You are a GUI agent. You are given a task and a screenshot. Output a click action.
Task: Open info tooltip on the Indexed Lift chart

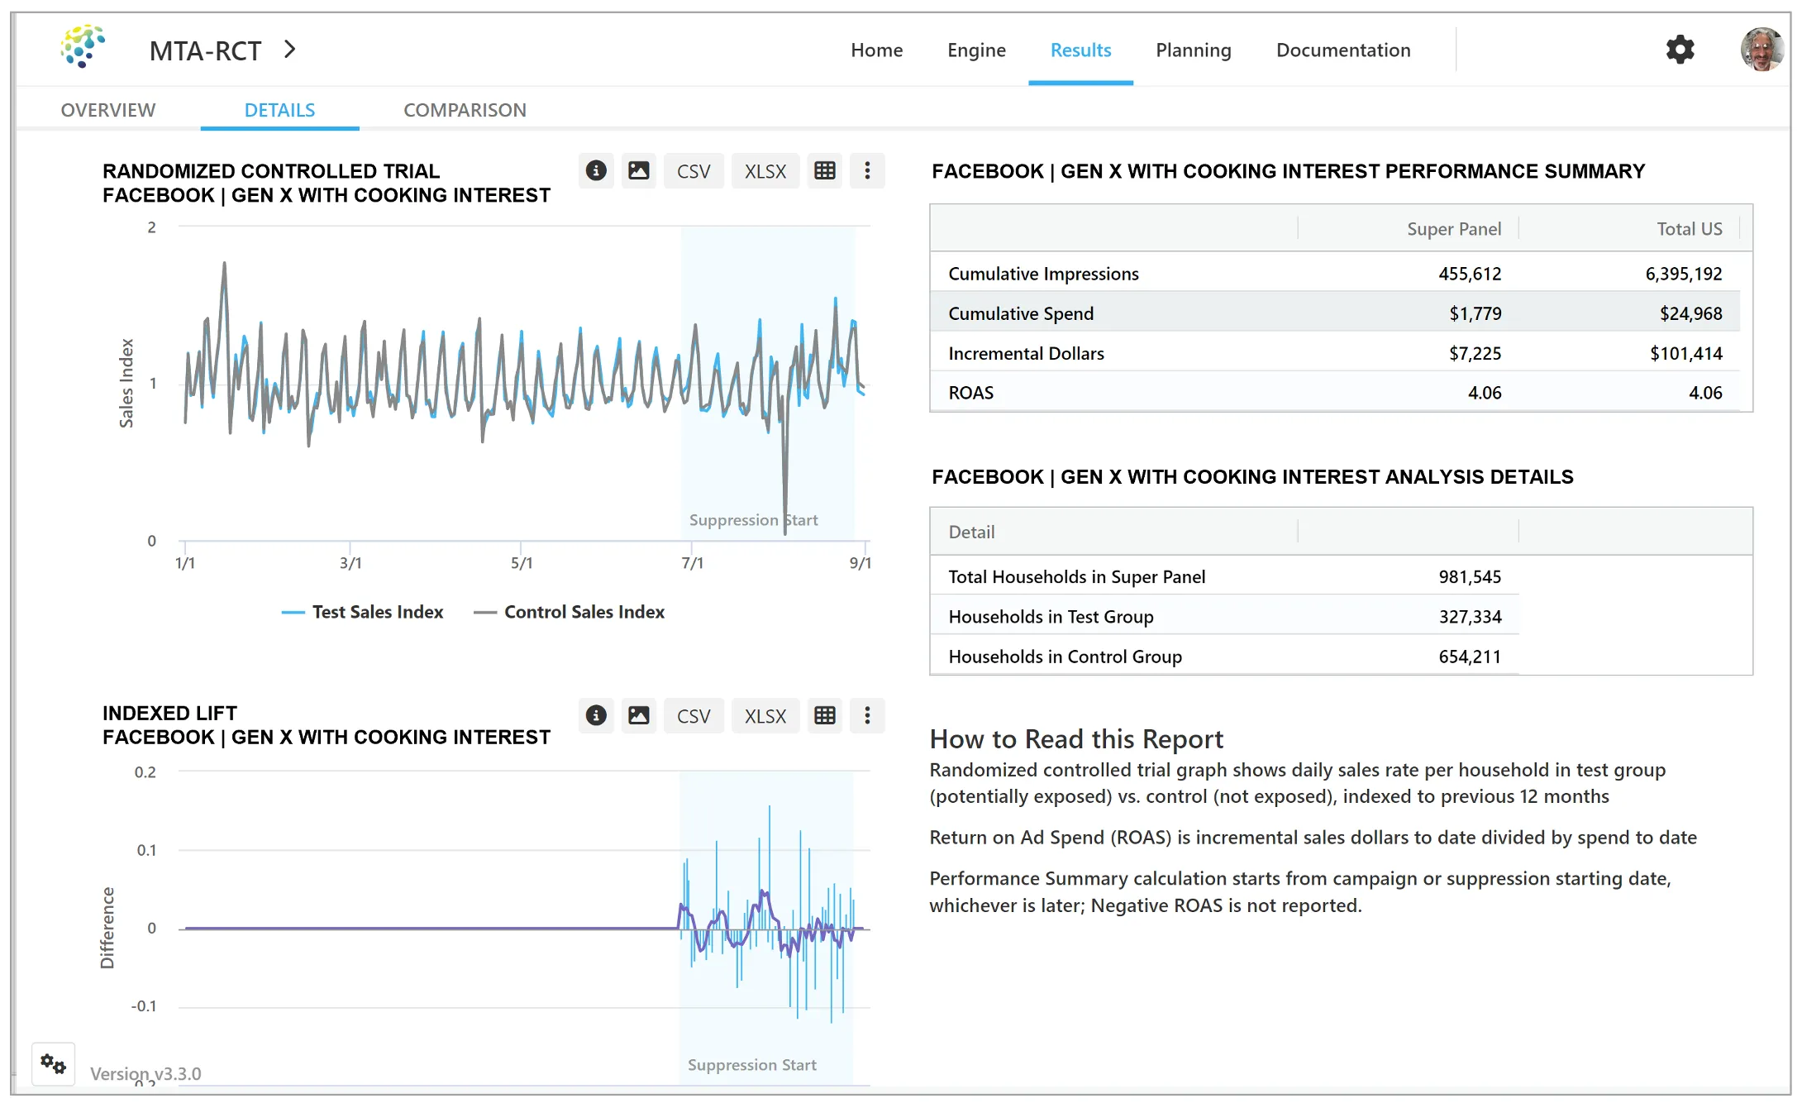[596, 715]
